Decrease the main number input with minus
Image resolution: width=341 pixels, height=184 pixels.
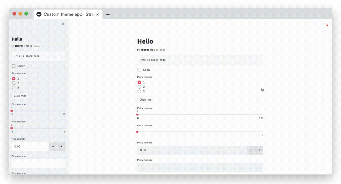pyautogui.click(x=251, y=150)
